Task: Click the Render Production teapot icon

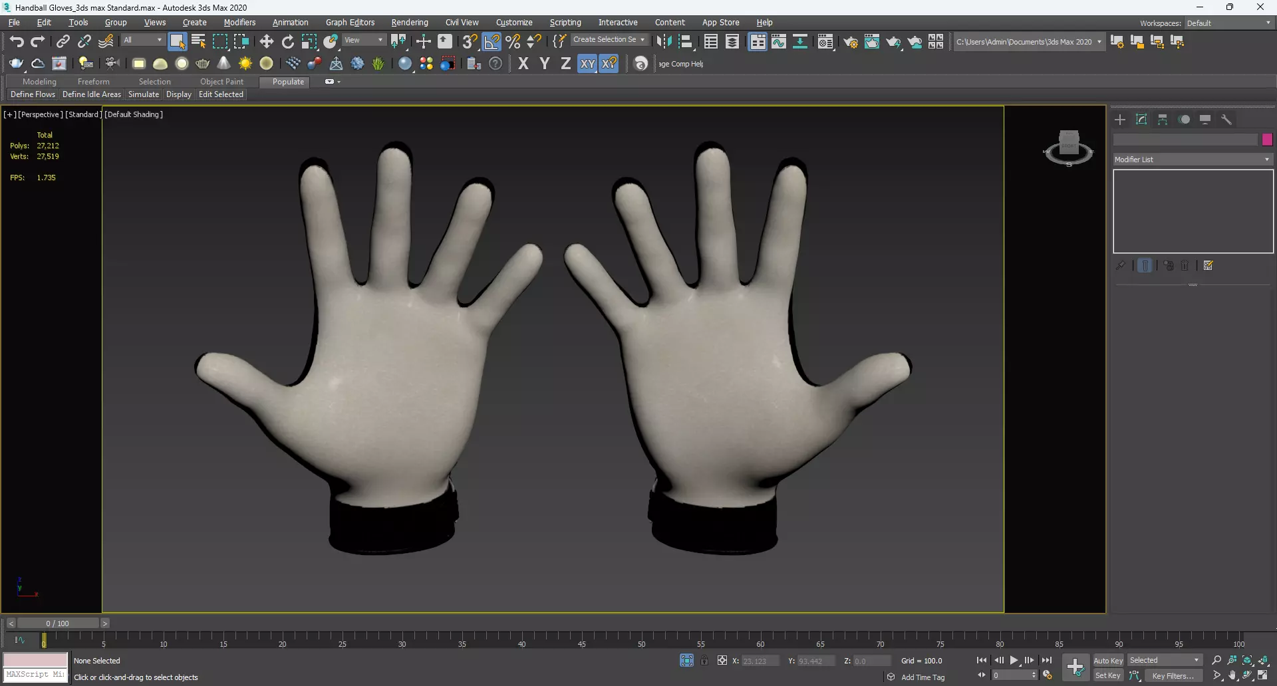Action: pos(893,41)
